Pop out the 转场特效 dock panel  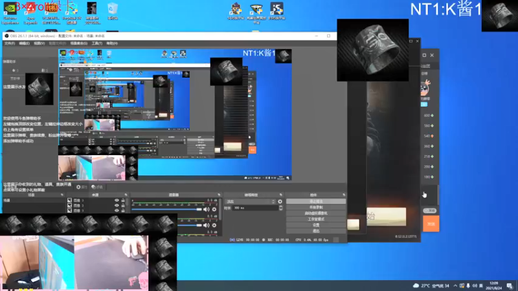pyautogui.click(x=281, y=195)
